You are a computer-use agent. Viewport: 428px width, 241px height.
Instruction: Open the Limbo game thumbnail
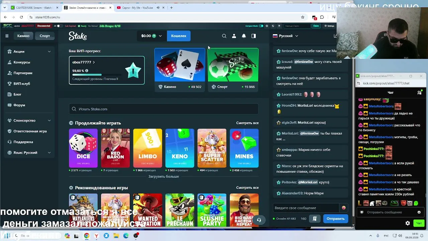pyautogui.click(x=147, y=148)
